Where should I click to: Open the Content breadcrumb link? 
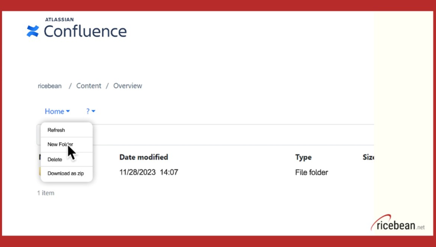coord(89,86)
